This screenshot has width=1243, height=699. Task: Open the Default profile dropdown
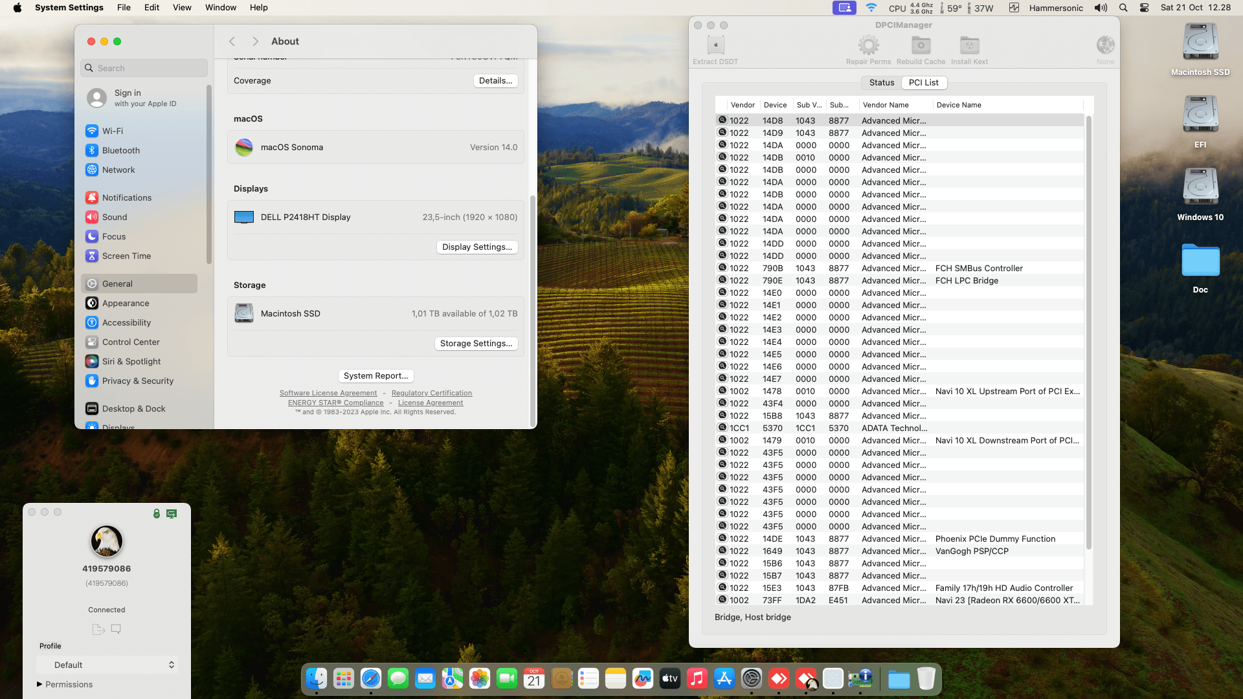coord(107,665)
